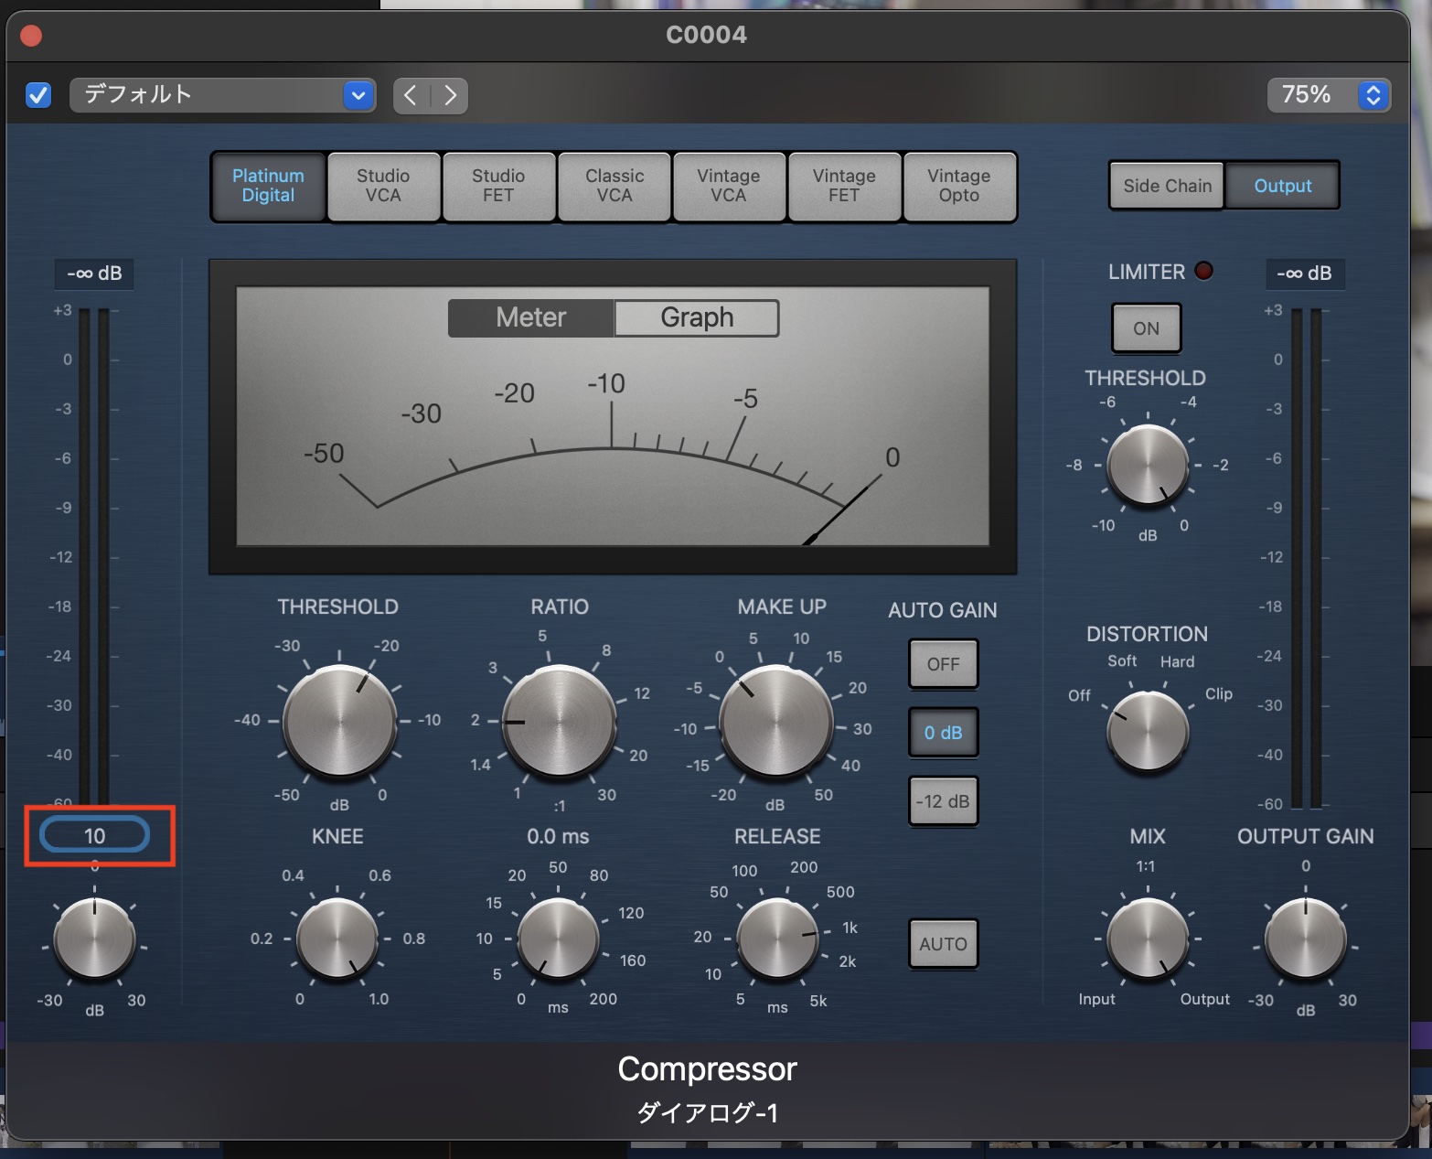The width and height of the screenshot is (1432, 1159).
Task: Select the Vintage VCA compressor type
Action: point(729,186)
